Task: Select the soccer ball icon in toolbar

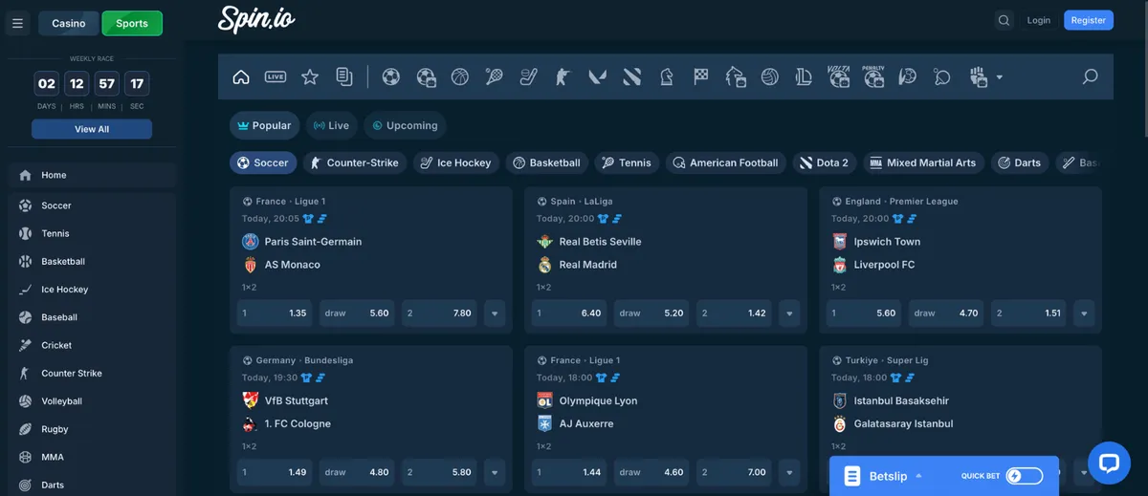Action: click(390, 76)
